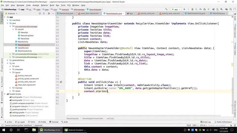Start debugging with the bug icon
The width and height of the screenshot is (237, 133).
coord(192,9)
